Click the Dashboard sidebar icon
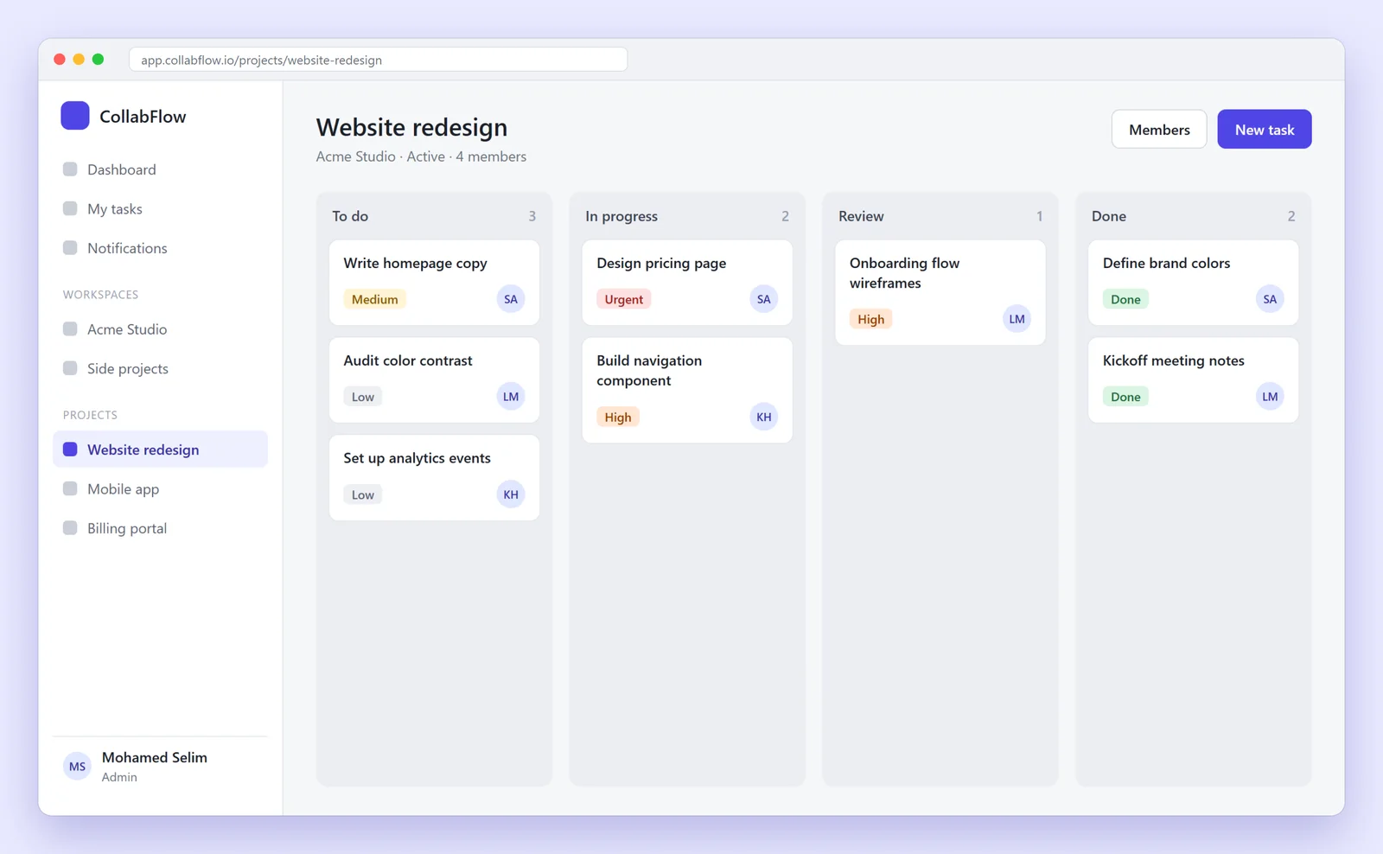Screen dimensions: 1383x854 [x=70, y=169]
